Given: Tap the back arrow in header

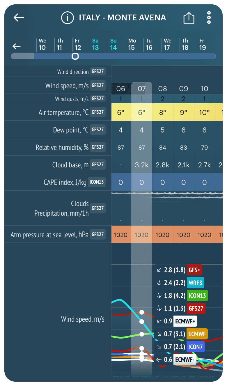Looking at the screenshot, I should [19, 18].
